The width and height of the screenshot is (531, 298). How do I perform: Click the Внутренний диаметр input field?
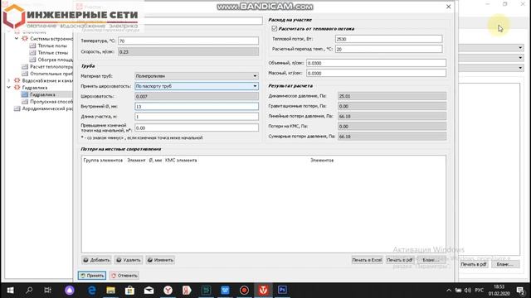click(x=197, y=107)
